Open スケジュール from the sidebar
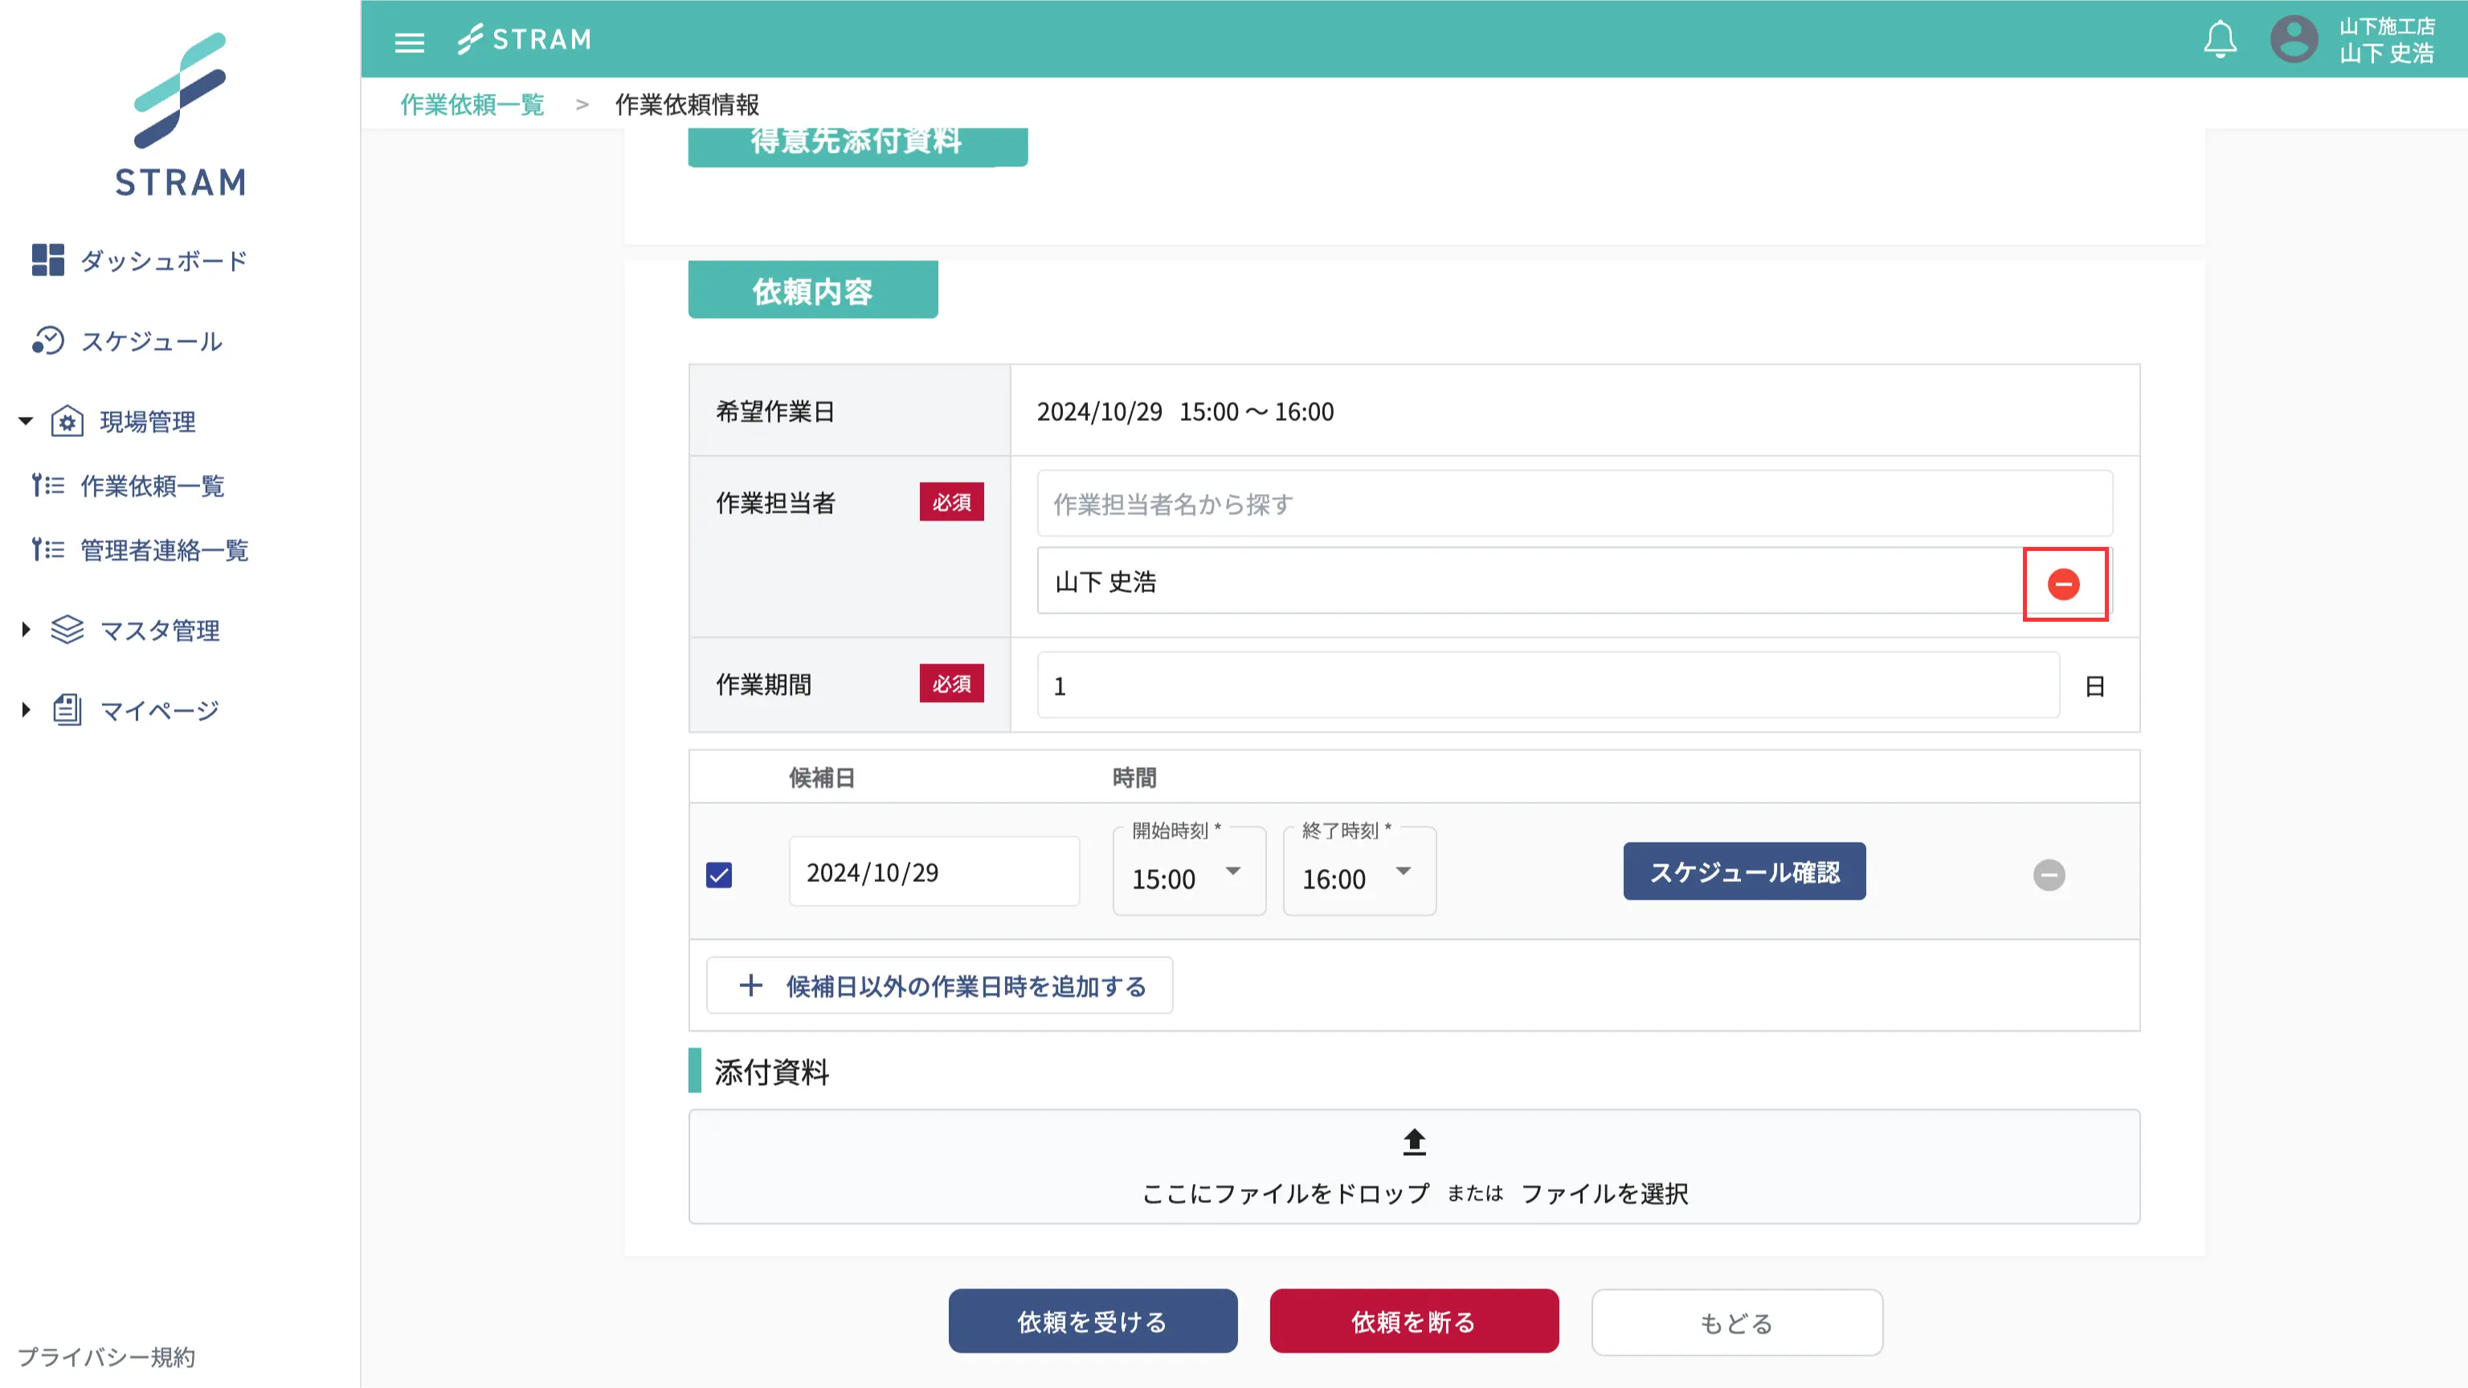Viewport: 2468px width, 1388px height. 151,341
